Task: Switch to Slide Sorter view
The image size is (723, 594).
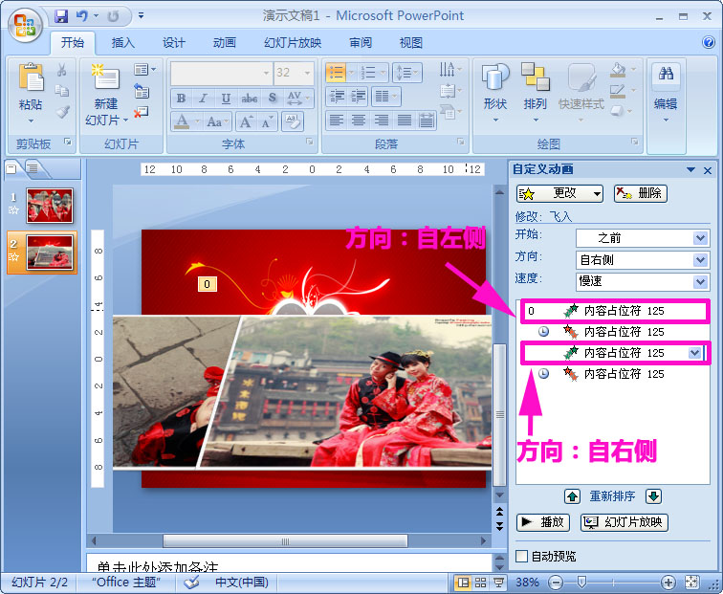Action: click(x=480, y=583)
